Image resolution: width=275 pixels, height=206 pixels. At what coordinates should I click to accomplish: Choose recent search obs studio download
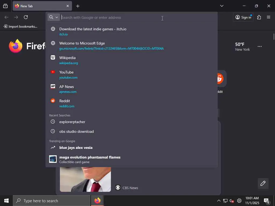point(132,131)
